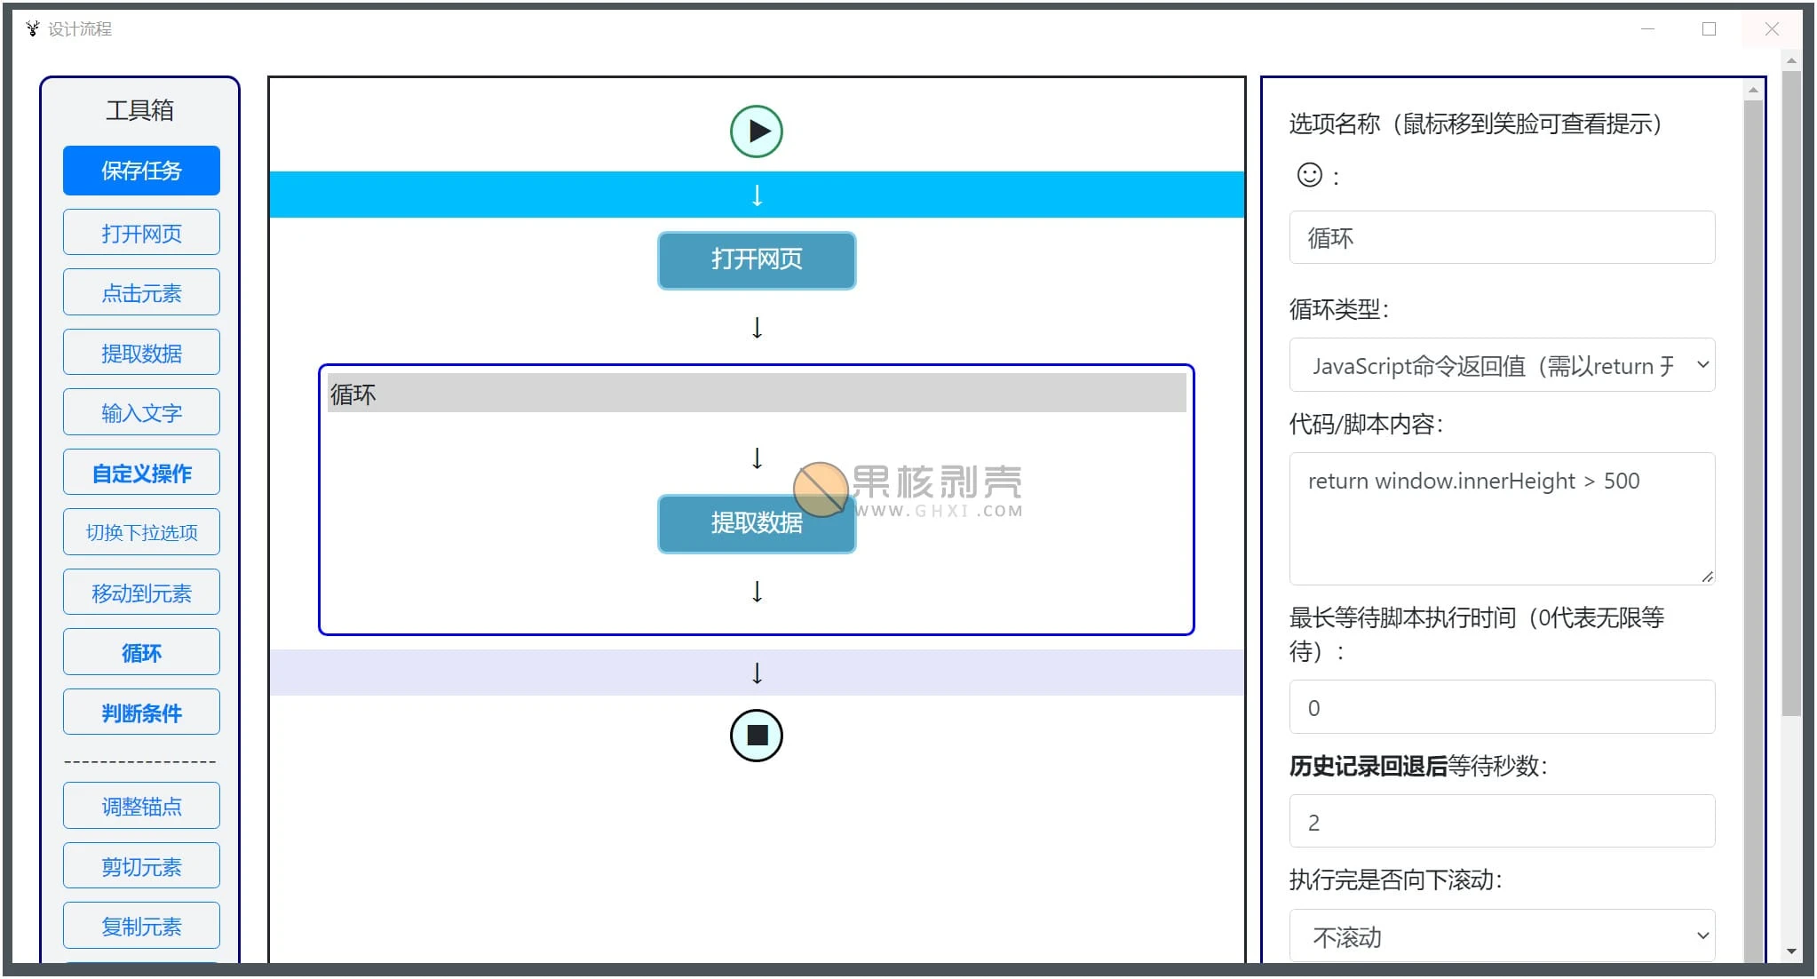
Task: Select the 切换下拉选项 tool from toolbox
Action: [x=142, y=531]
